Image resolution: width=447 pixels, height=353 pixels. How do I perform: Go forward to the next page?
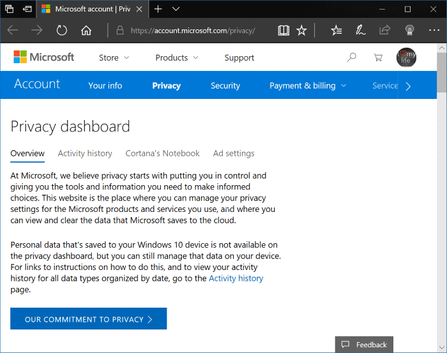pyautogui.click(x=37, y=30)
